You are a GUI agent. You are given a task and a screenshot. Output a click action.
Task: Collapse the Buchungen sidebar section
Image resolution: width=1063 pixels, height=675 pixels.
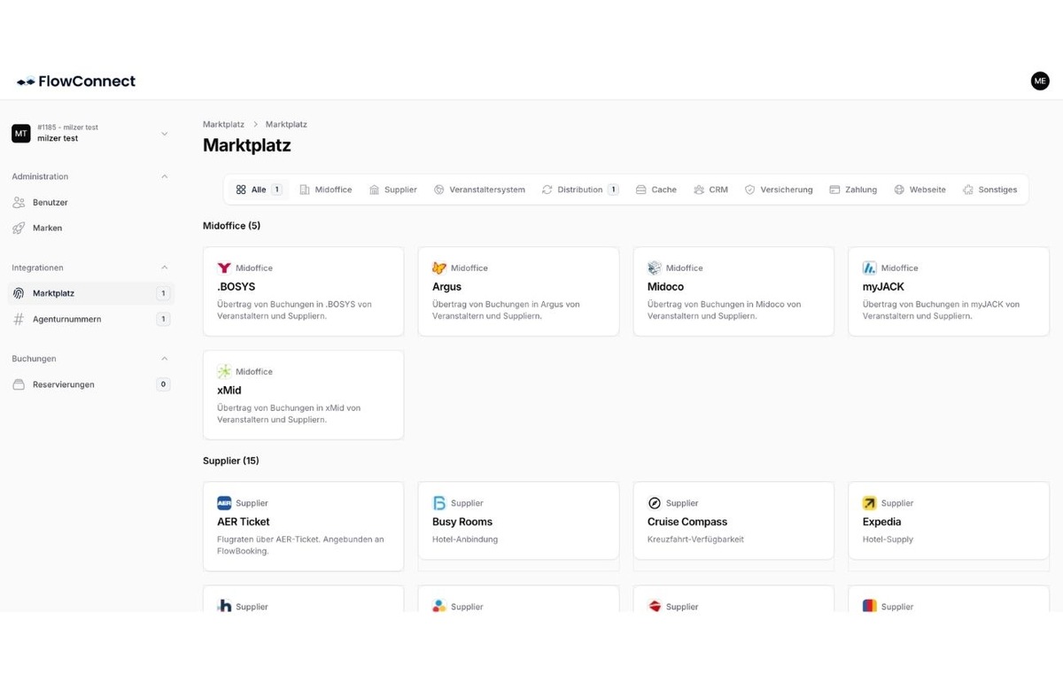(164, 359)
